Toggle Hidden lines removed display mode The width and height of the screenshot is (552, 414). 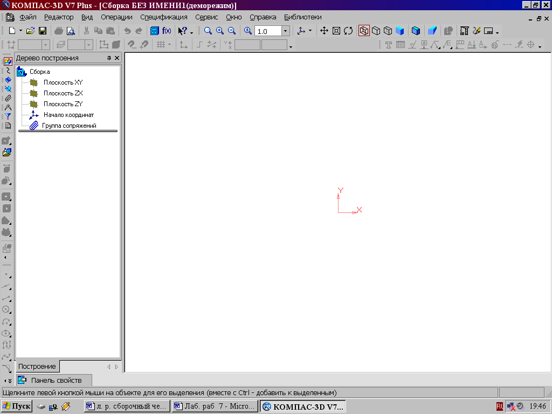[x=376, y=31]
